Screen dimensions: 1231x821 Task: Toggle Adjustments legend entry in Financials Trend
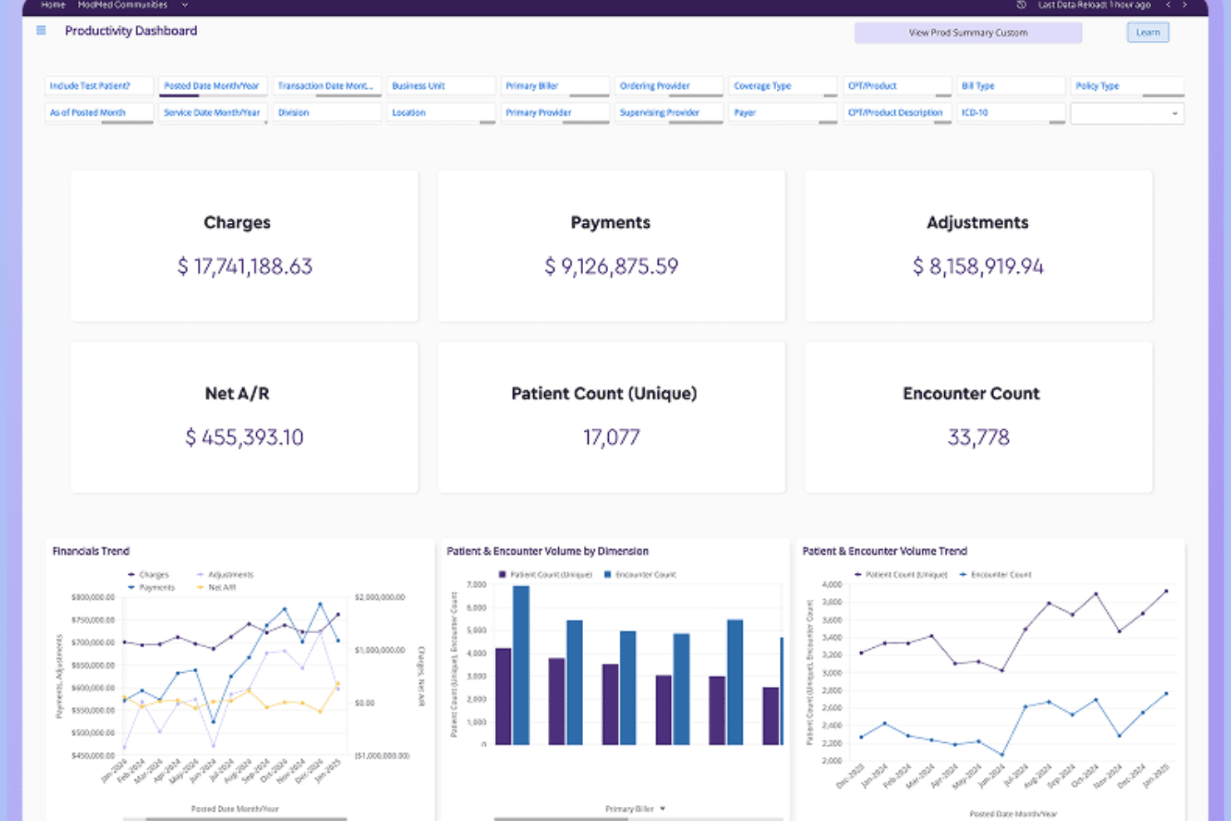tap(225, 575)
